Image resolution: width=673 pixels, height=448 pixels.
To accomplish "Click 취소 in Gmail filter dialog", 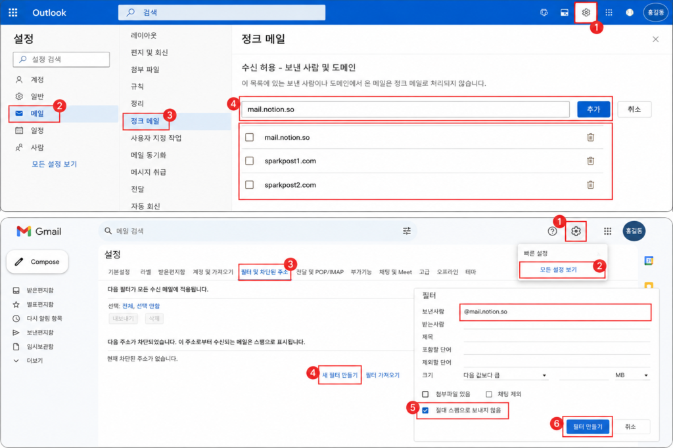I will pyautogui.click(x=630, y=427).
